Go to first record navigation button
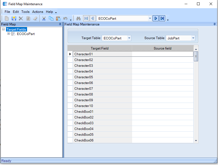Viewport: 218px width, 165px height. [x=86, y=18]
